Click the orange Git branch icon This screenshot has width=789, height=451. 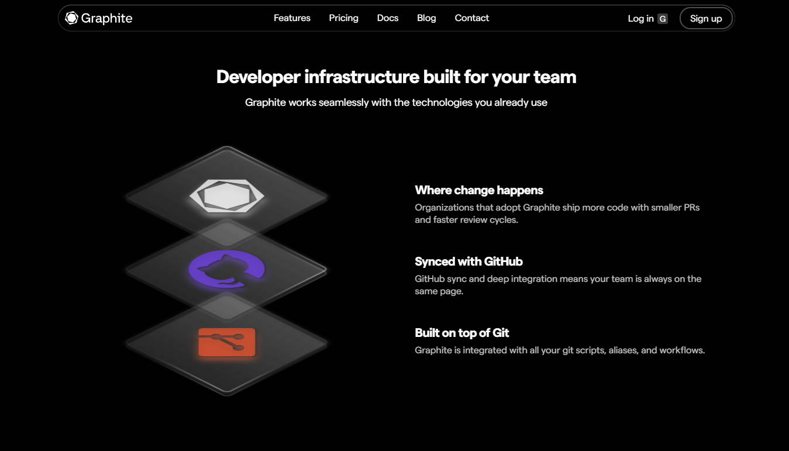point(227,342)
